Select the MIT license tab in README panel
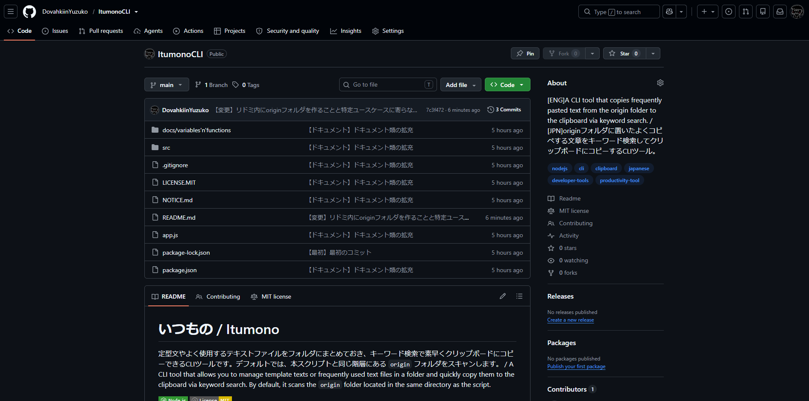This screenshot has width=809, height=401. (x=271, y=296)
